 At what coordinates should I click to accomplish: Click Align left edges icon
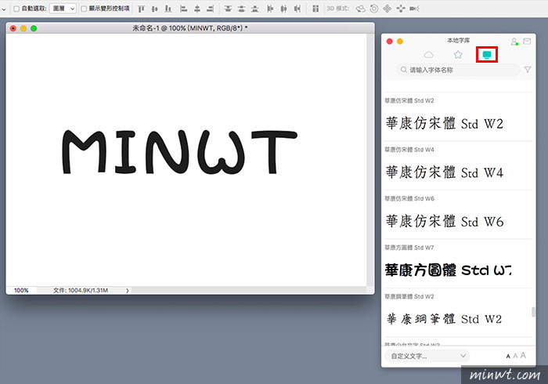[183, 9]
